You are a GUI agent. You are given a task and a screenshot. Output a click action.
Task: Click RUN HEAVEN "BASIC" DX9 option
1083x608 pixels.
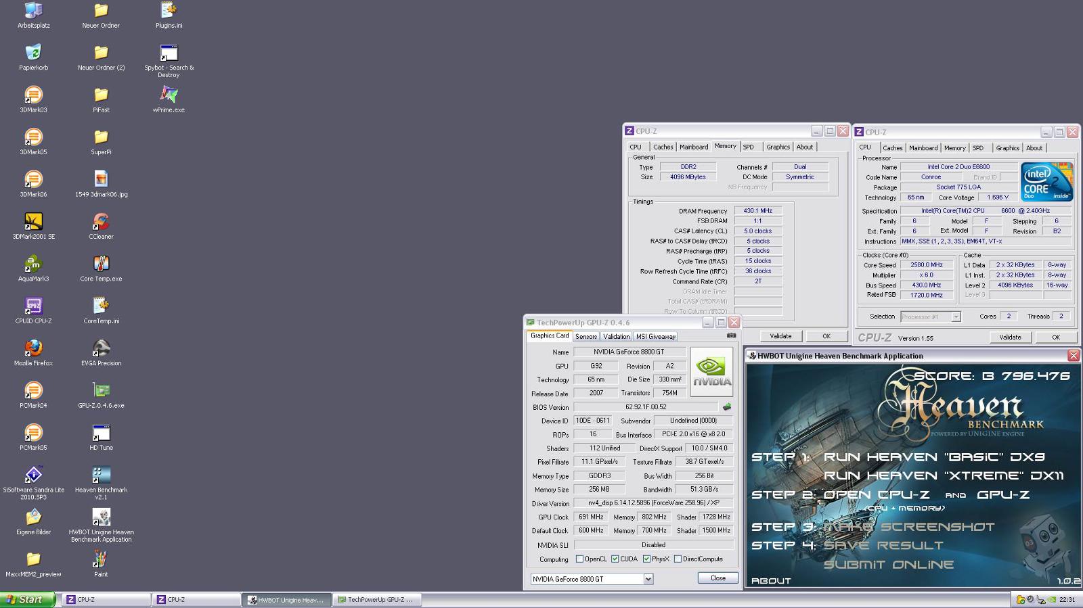click(934, 457)
